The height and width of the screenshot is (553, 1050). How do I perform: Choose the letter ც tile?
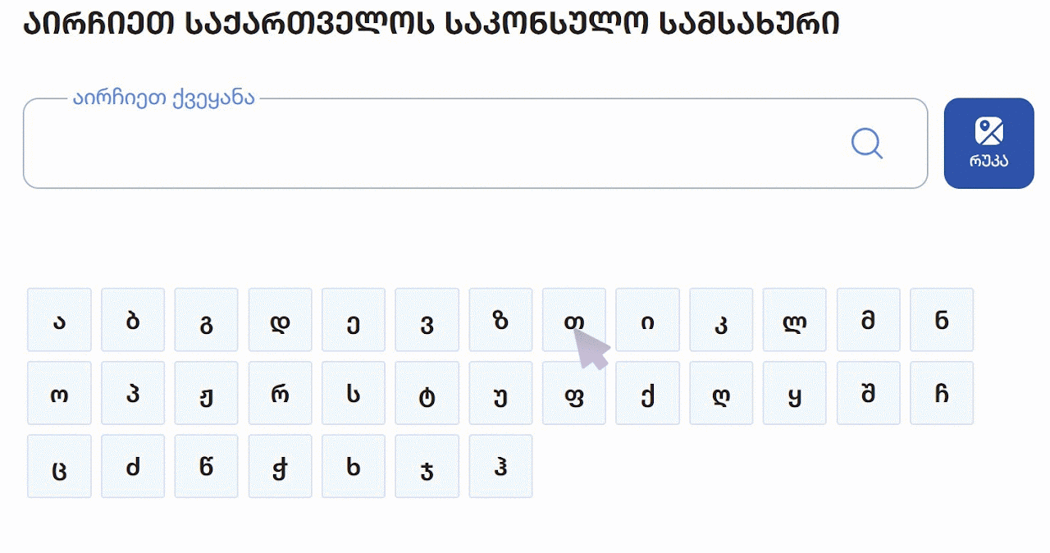[x=59, y=466]
